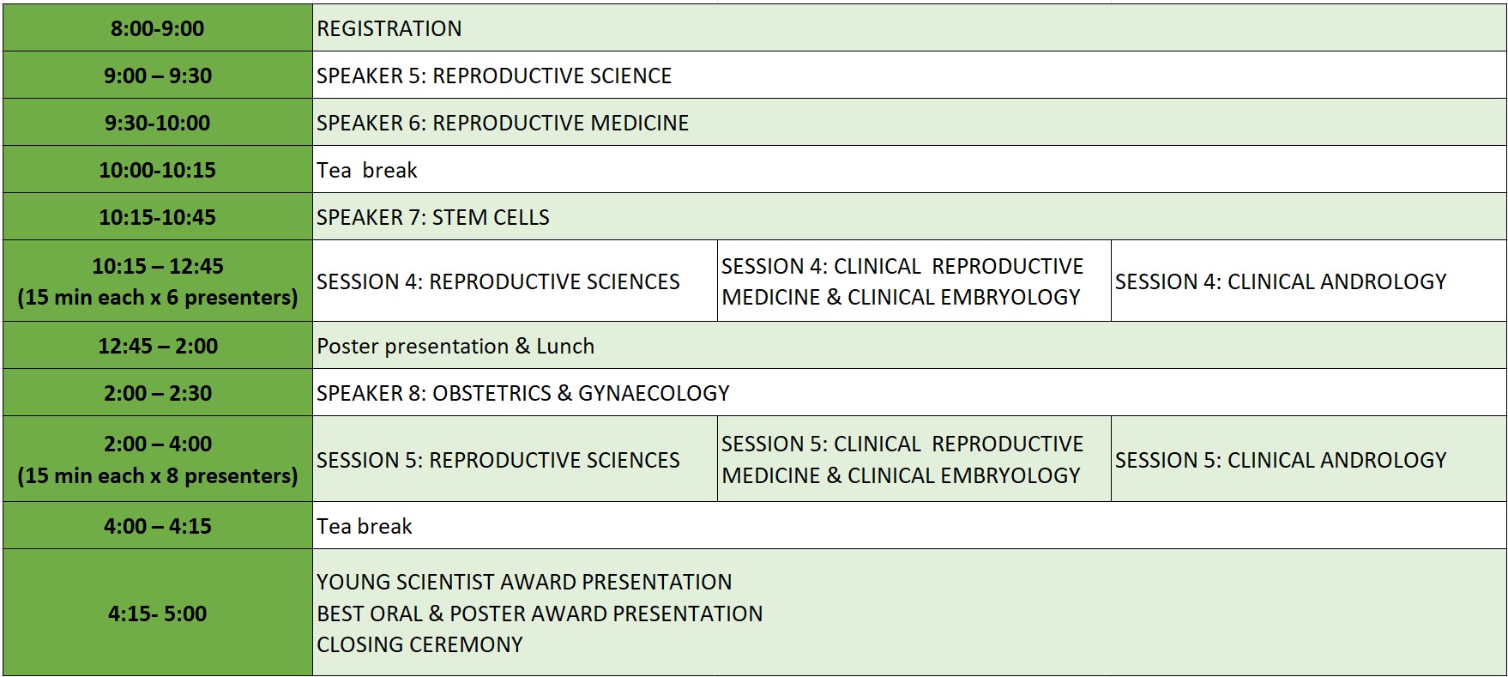The height and width of the screenshot is (677, 1508).
Task: Click SPEAKER 7: STEM CELLS cell
Action: pyautogui.click(x=432, y=217)
